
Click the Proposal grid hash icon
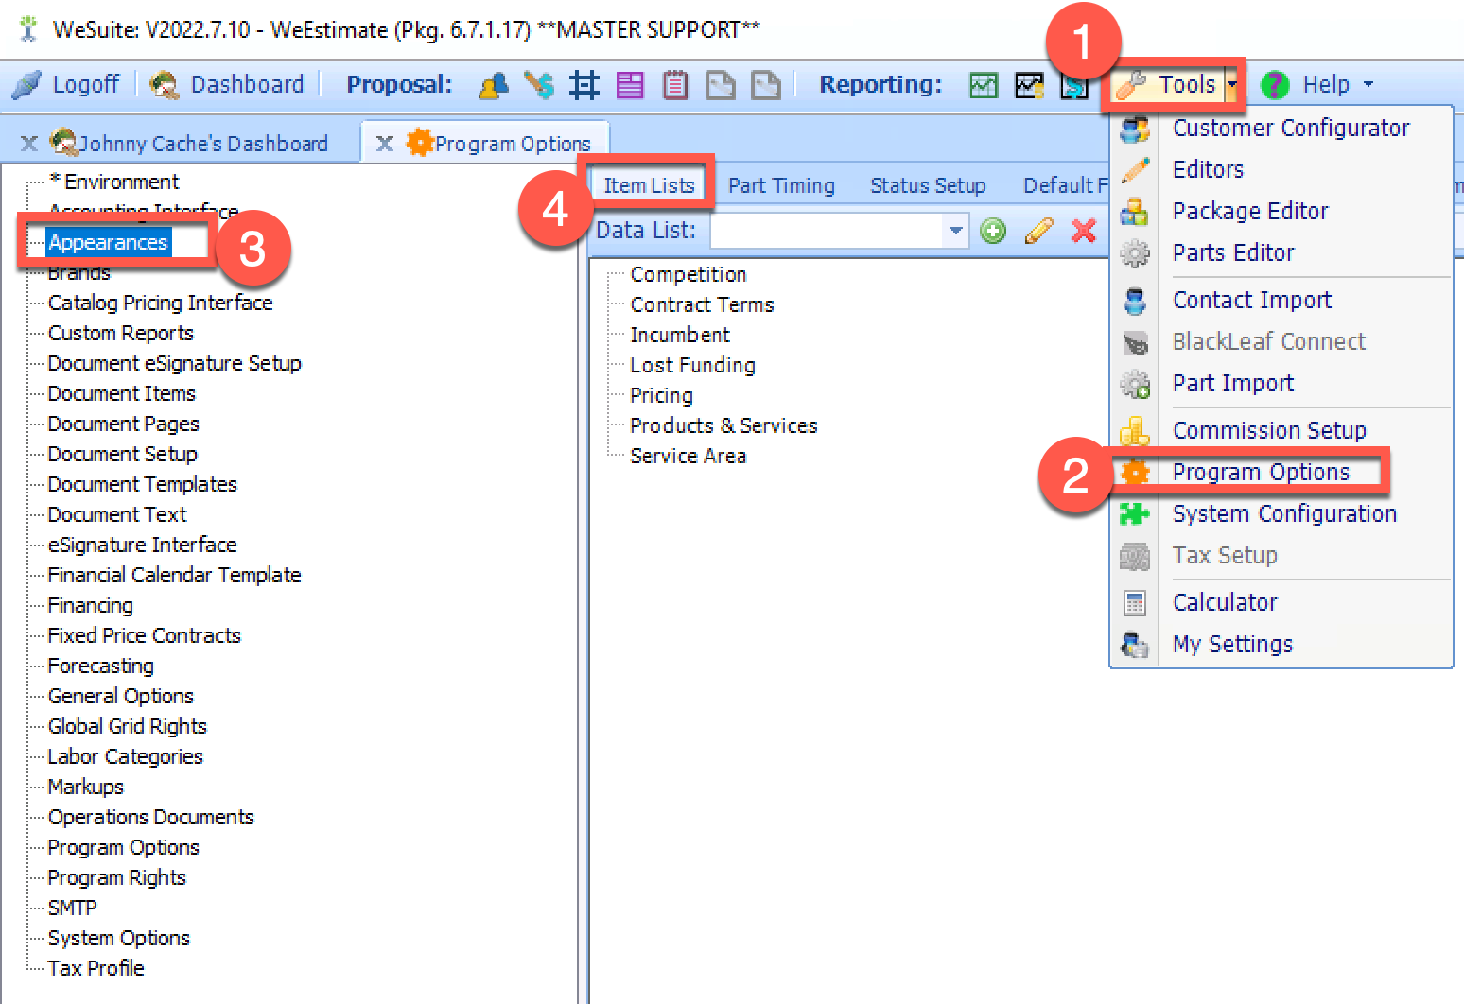click(584, 85)
